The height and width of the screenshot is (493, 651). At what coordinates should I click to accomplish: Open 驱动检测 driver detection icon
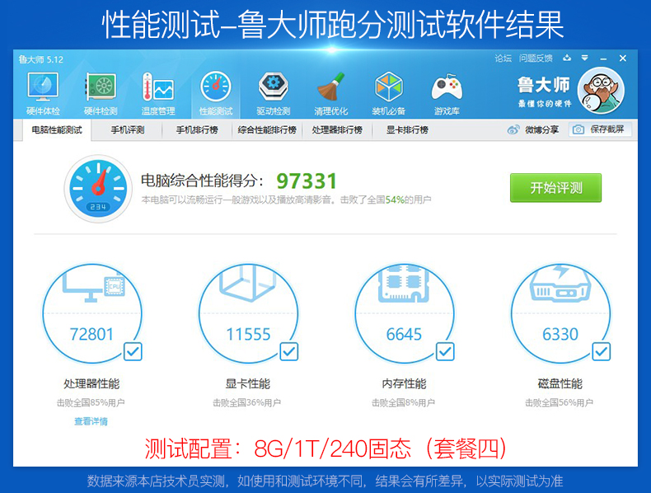tap(274, 87)
